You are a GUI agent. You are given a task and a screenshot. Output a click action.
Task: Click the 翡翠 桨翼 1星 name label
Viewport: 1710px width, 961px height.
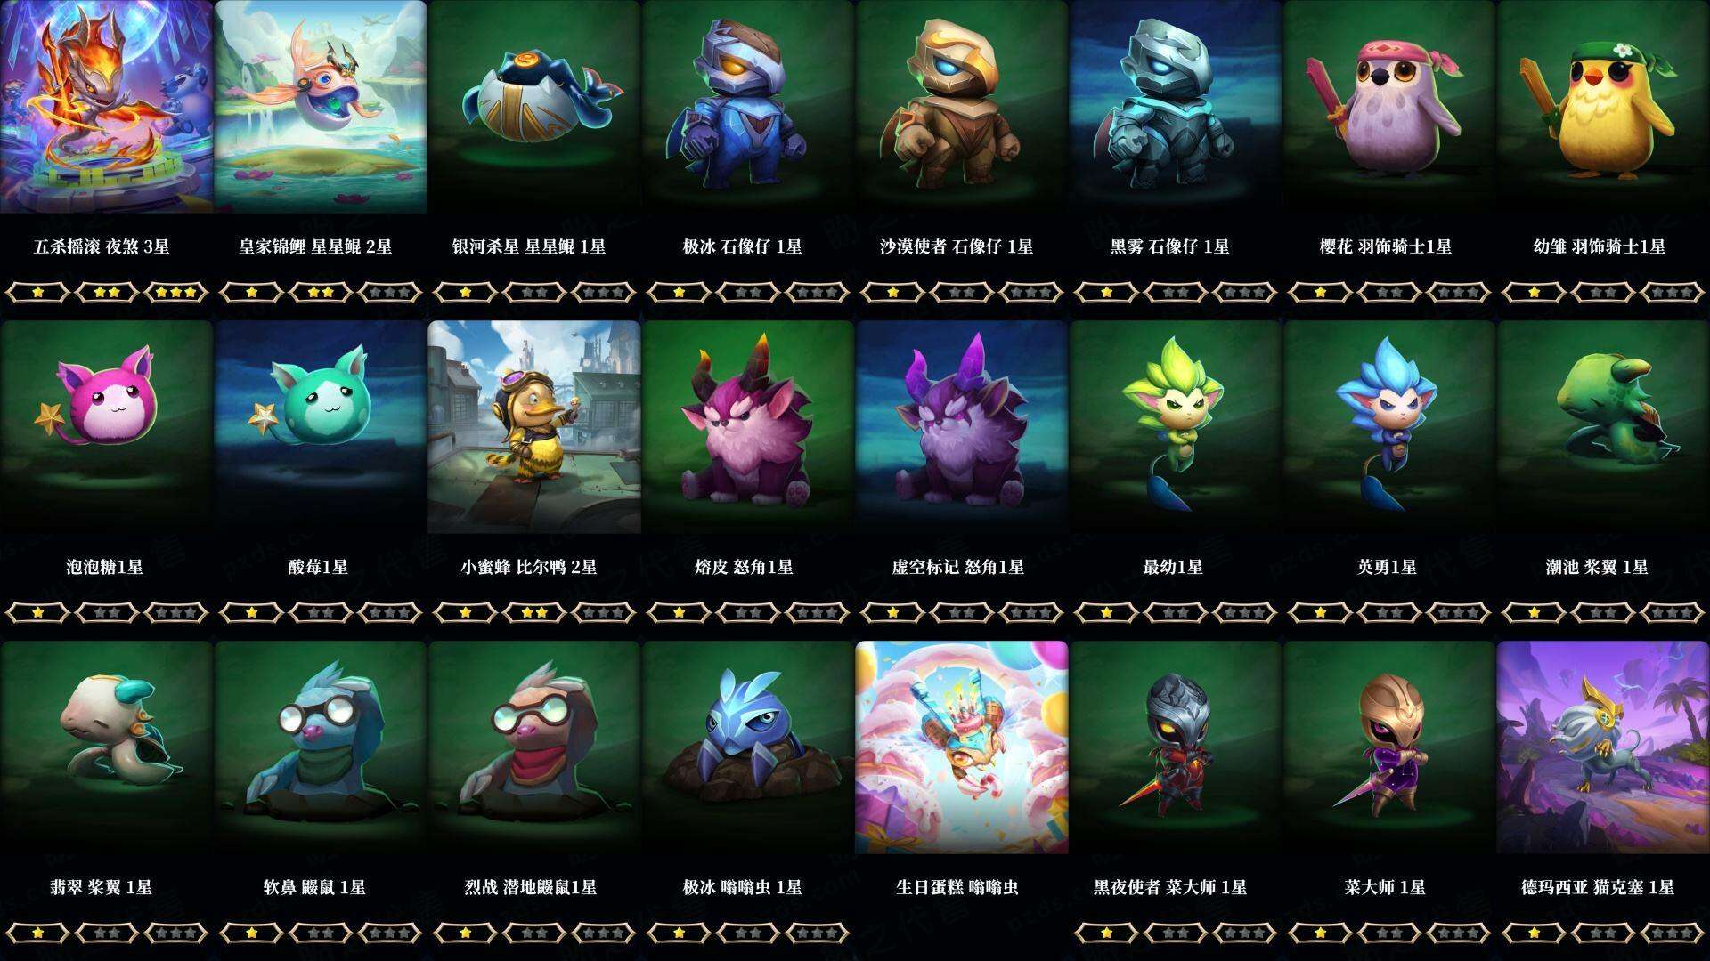[101, 887]
